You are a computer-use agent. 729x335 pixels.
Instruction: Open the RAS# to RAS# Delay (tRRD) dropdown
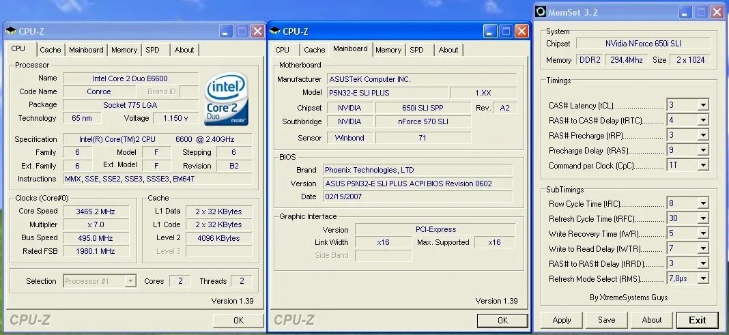703,263
